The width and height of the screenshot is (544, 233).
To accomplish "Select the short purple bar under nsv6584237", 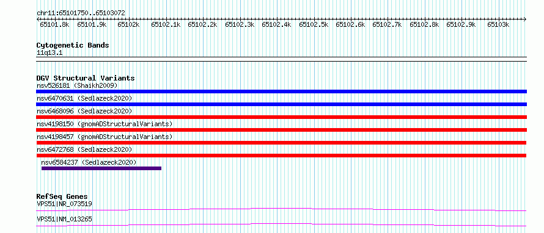I will pos(101,168).
